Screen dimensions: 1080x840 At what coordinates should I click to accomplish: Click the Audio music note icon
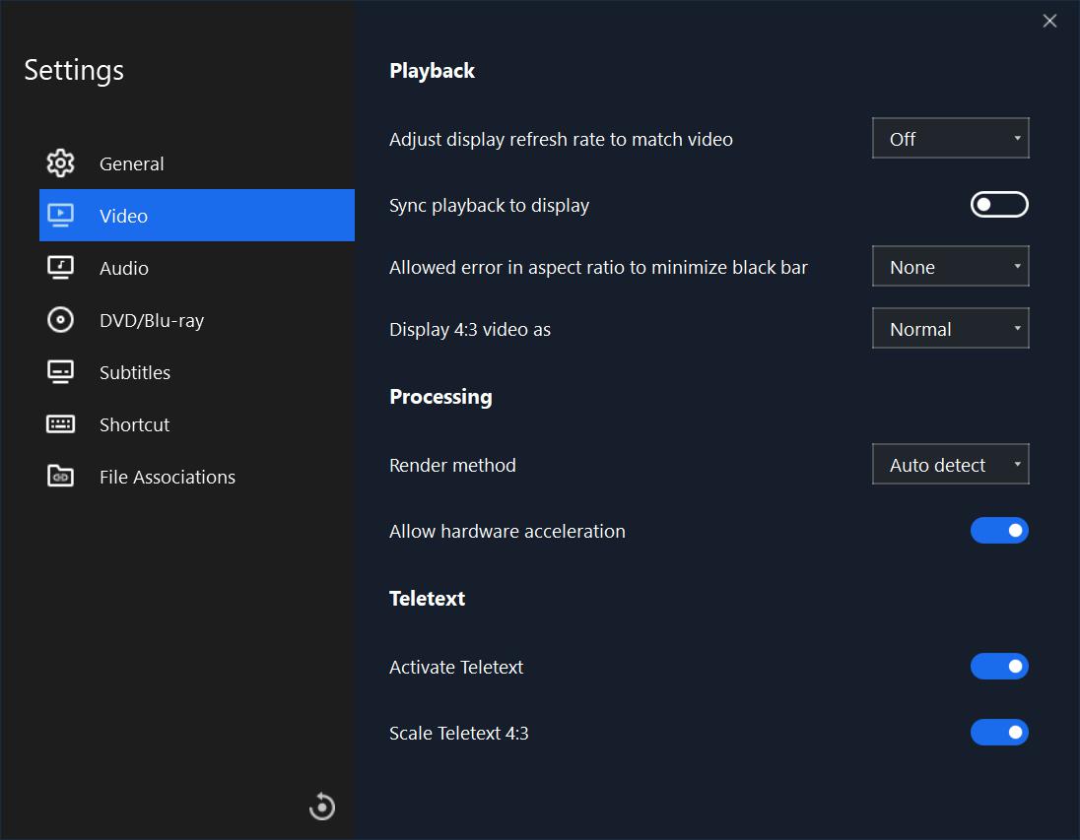pos(61,268)
